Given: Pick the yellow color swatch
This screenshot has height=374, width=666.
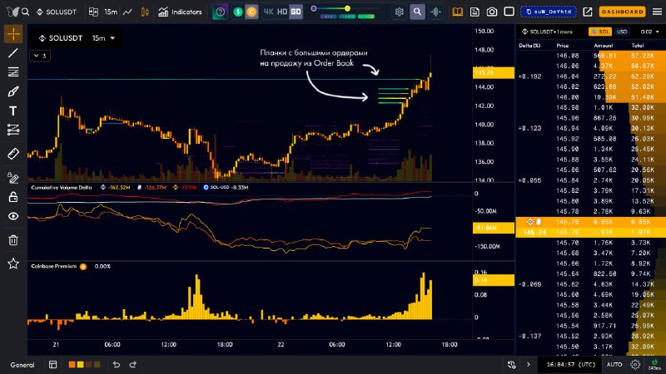Looking at the screenshot, I should pyautogui.click(x=80, y=365).
